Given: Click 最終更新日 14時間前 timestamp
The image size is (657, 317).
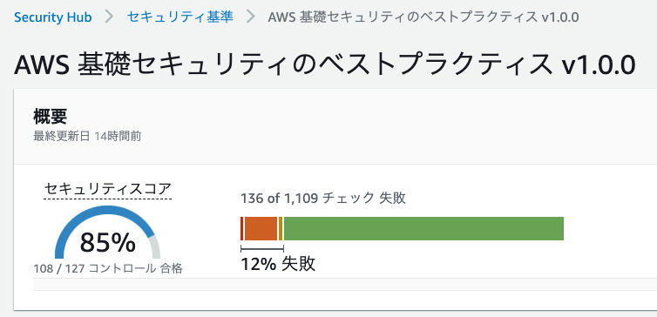Looking at the screenshot, I should [x=87, y=137].
